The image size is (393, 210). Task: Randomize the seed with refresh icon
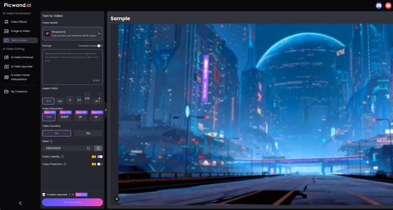pos(88,148)
